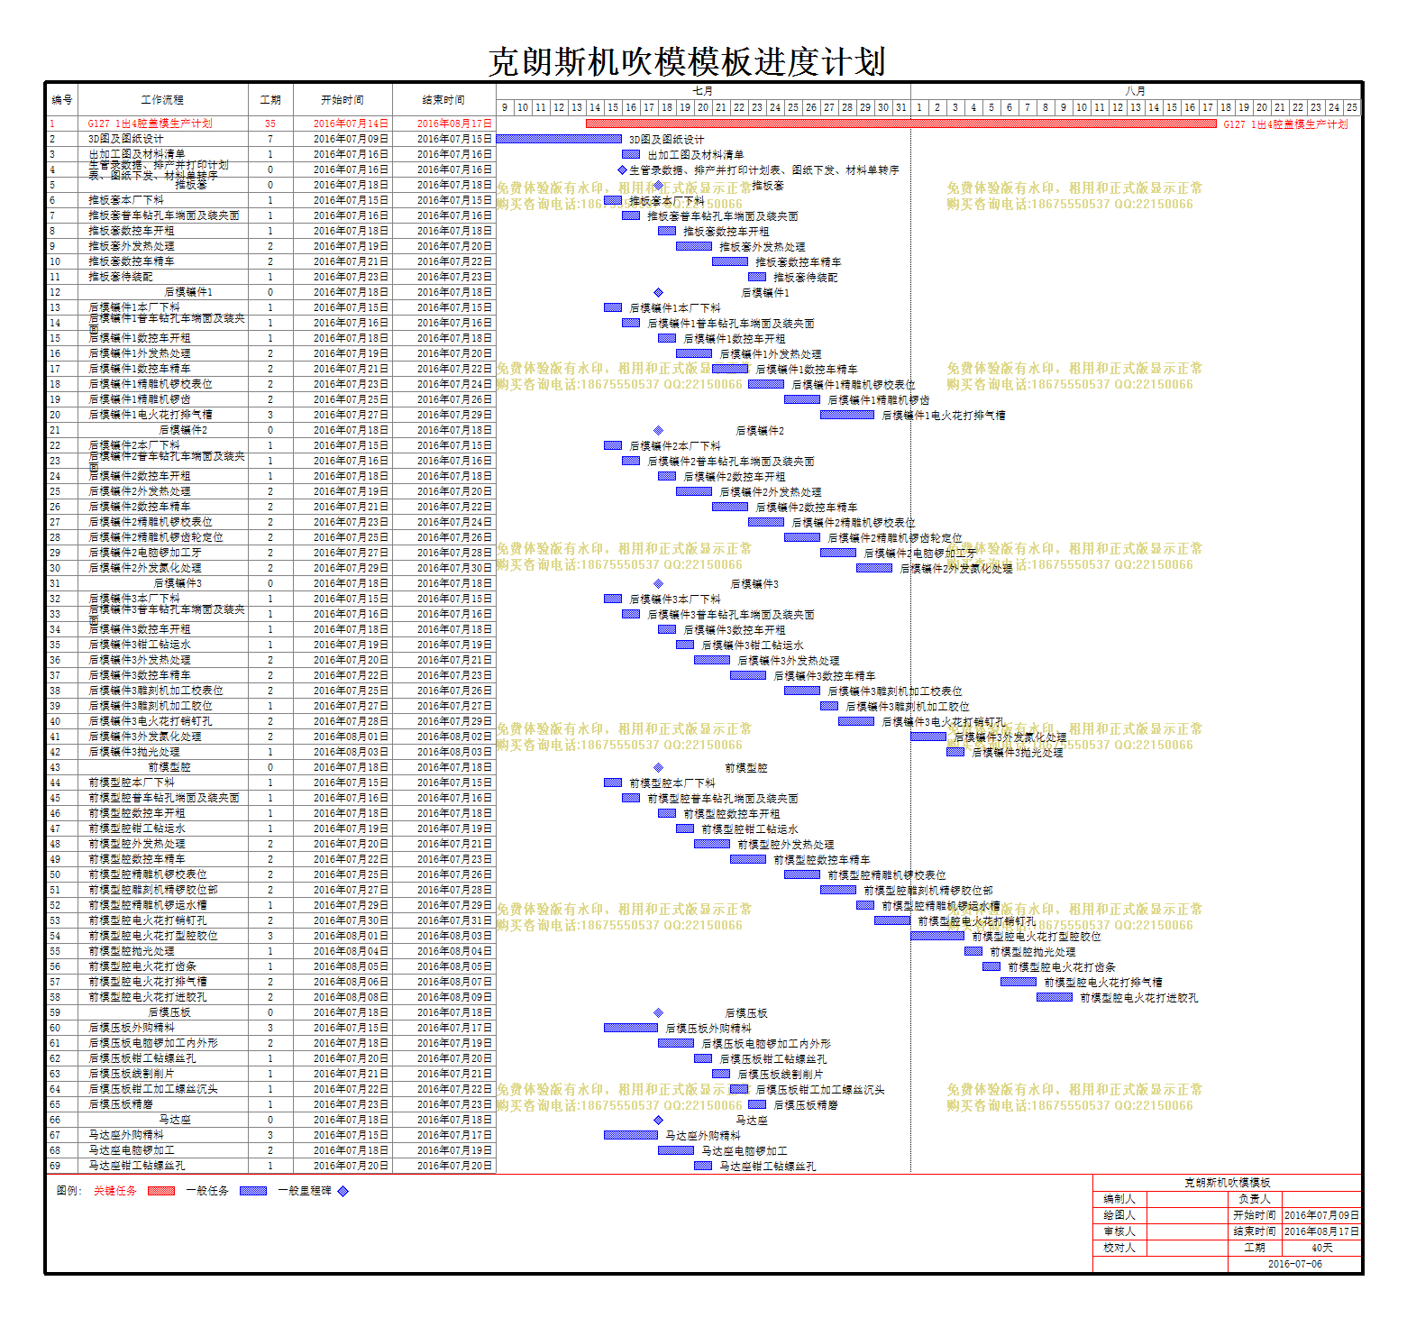Click the 开始时间 column header in the table
The width and height of the screenshot is (1407, 1318).
[343, 100]
